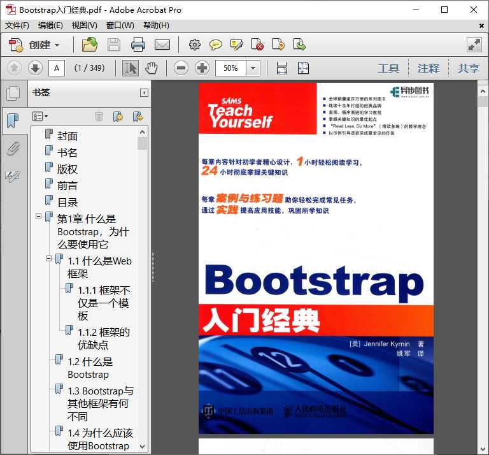
Task: Open the bookmark options dropdown
Action: click(40, 117)
